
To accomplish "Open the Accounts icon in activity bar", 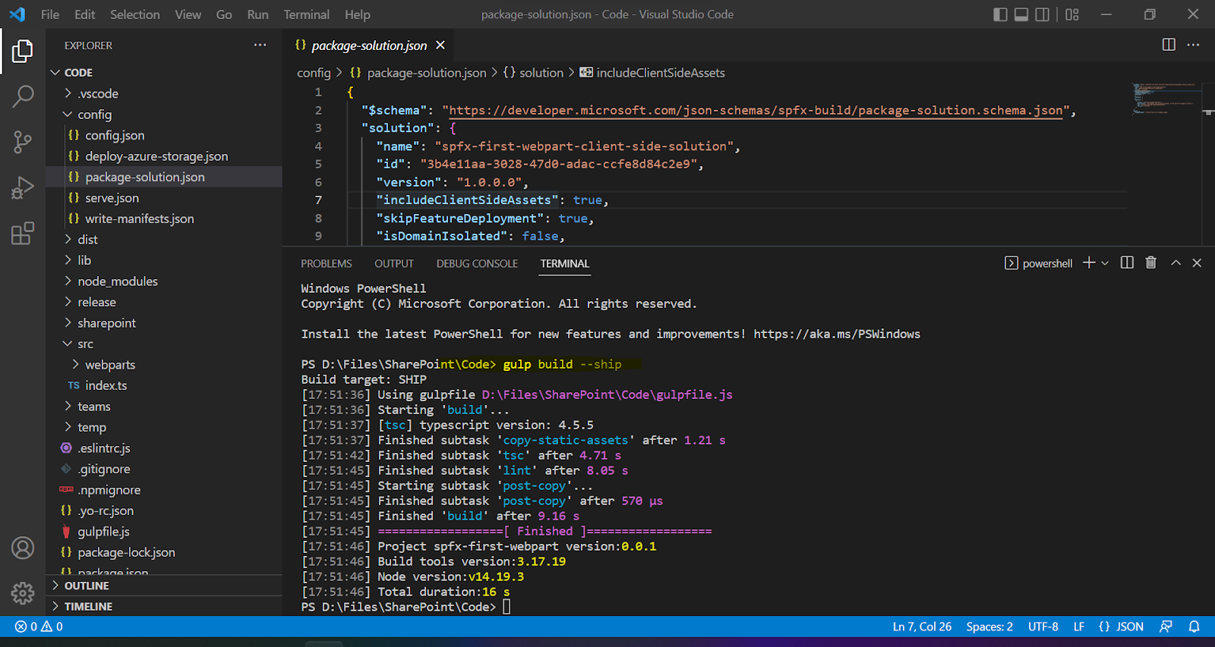I will (x=23, y=548).
